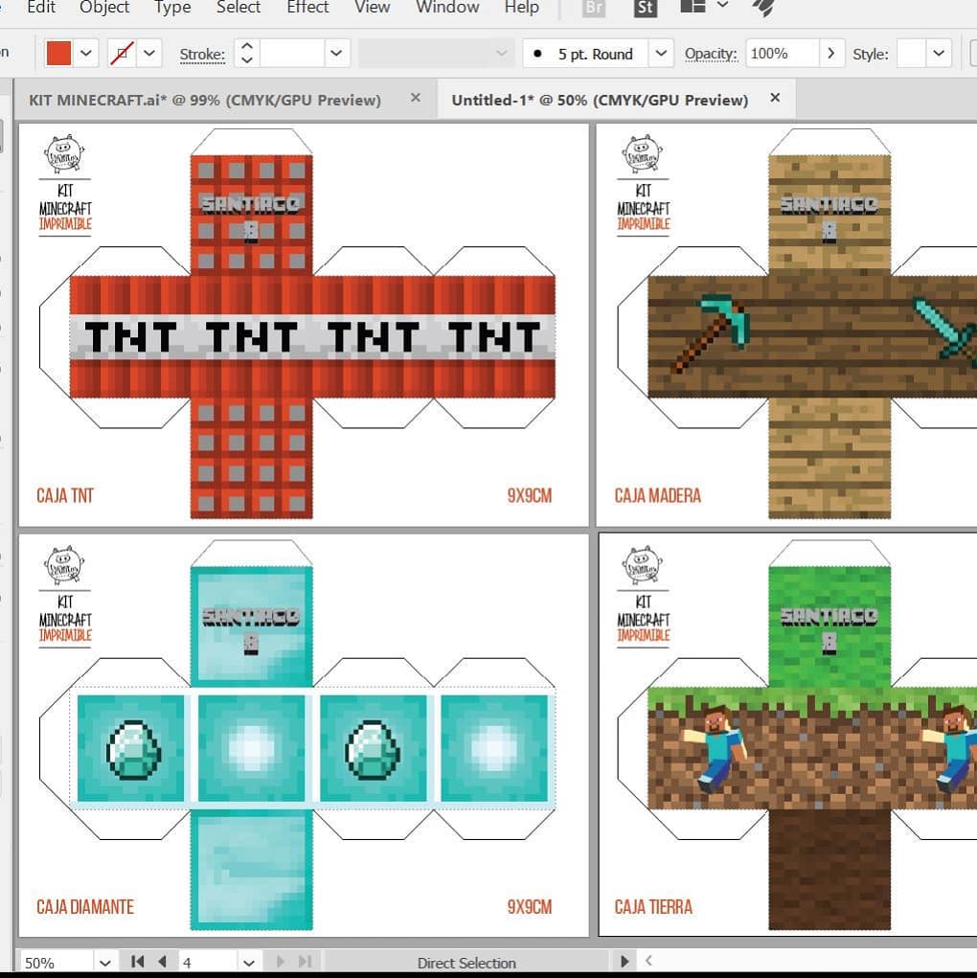Launch Adobe Bridge via Br icon
The height and width of the screenshot is (978, 977).
coord(593,8)
